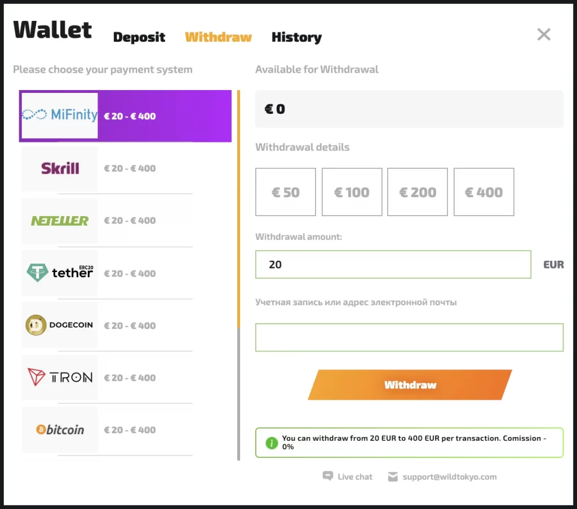The height and width of the screenshot is (509, 577).
Task: Click the Live chat speech bubble icon
Action: pos(327,476)
